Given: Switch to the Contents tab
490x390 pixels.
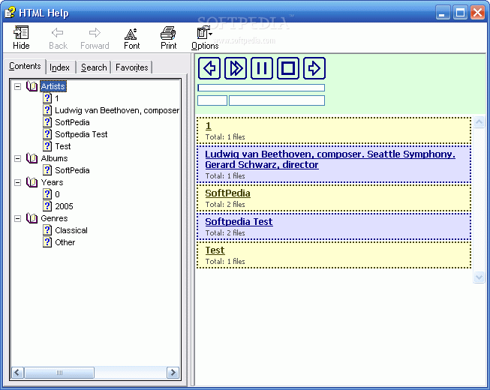Looking at the screenshot, I should coord(25,66).
